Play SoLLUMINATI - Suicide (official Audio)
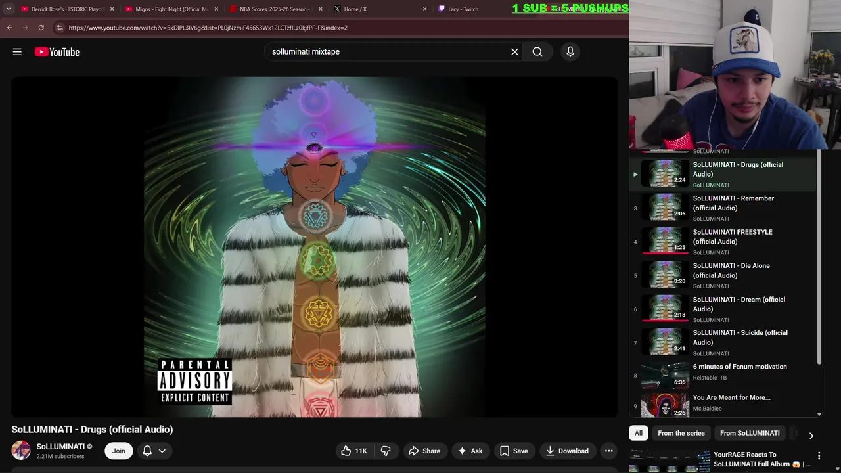This screenshot has height=473, width=841. (723, 342)
